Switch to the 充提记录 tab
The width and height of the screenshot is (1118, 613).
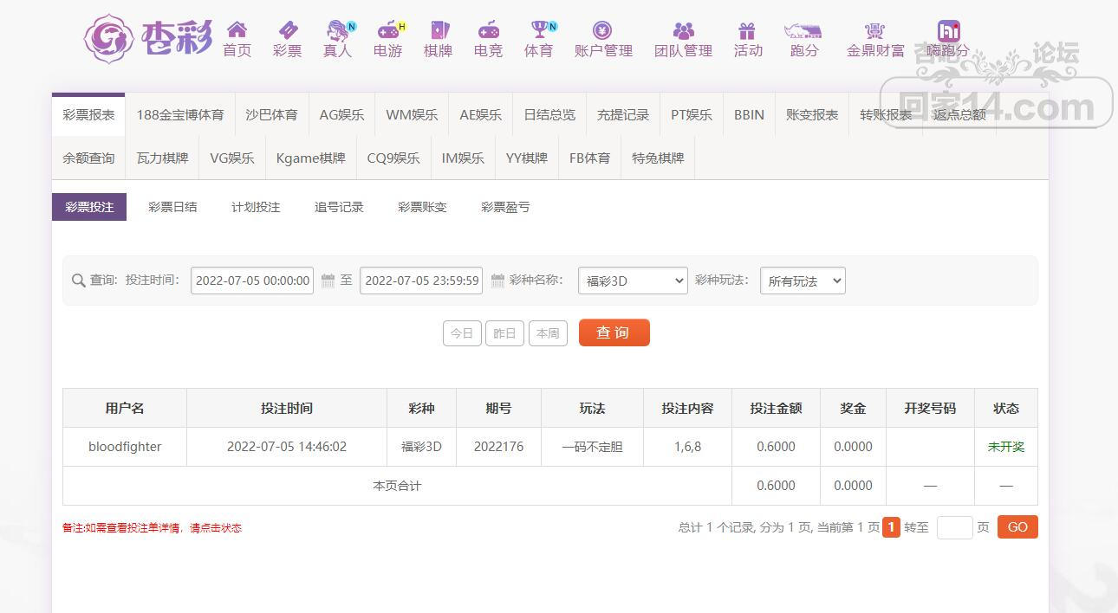622,114
